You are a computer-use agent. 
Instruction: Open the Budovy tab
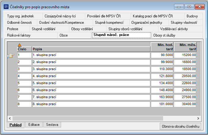(x=194, y=16)
